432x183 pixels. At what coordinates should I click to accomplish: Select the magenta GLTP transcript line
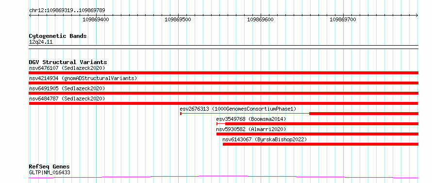coord(223,177)
